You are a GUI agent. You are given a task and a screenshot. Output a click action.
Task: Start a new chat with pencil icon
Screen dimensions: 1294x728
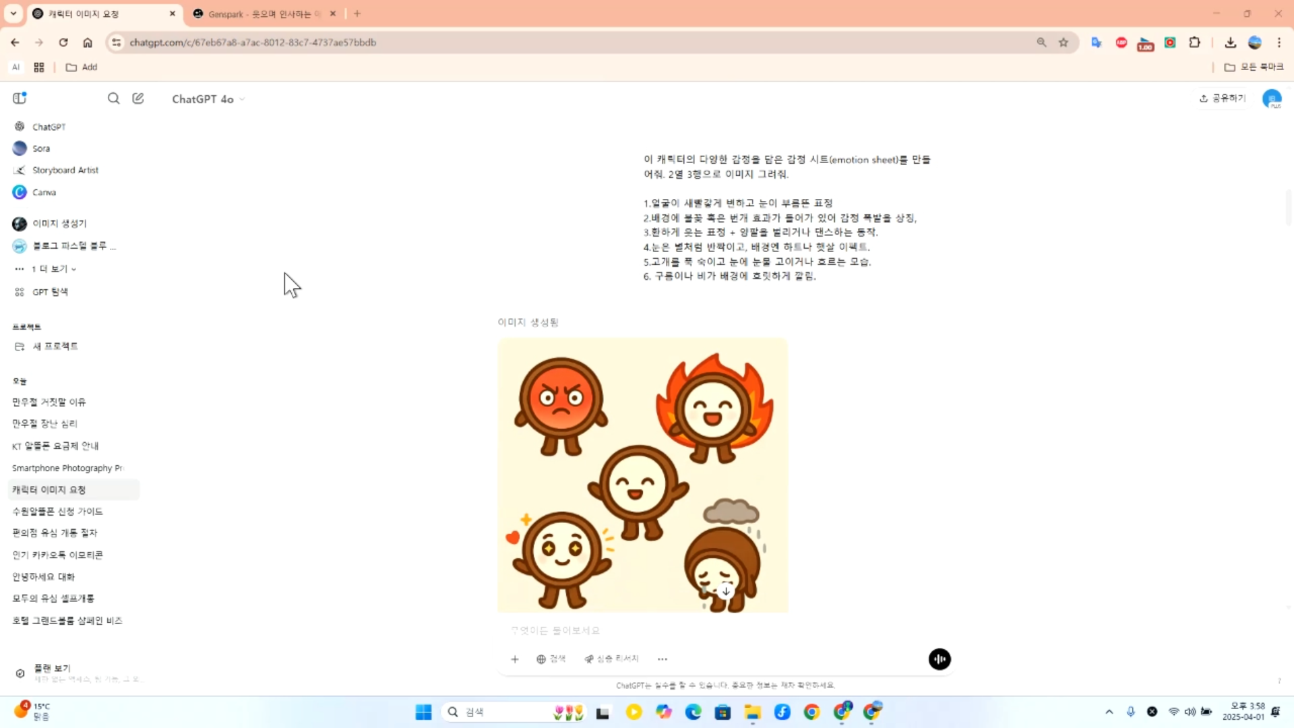(x=138, y=98)
